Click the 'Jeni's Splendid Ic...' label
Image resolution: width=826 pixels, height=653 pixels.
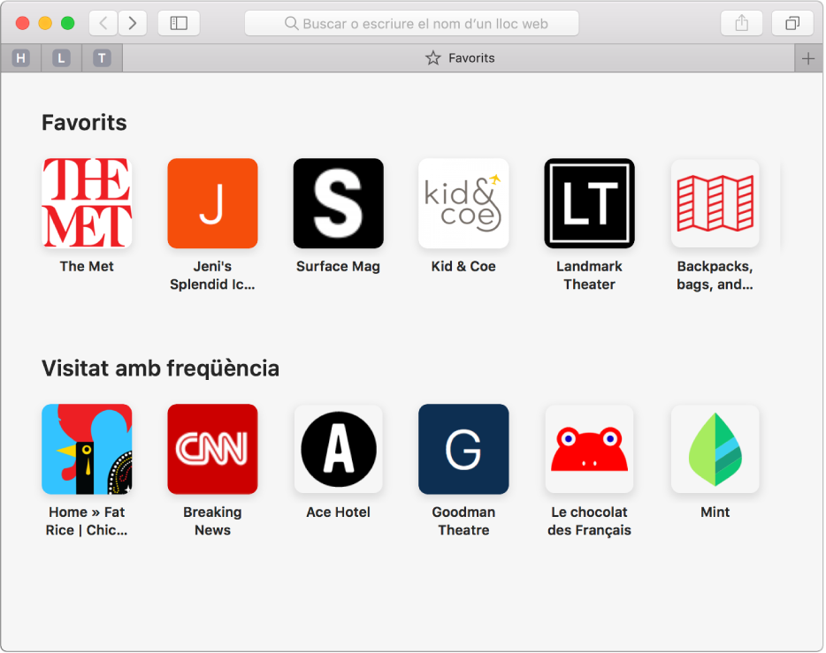(212, 275)
